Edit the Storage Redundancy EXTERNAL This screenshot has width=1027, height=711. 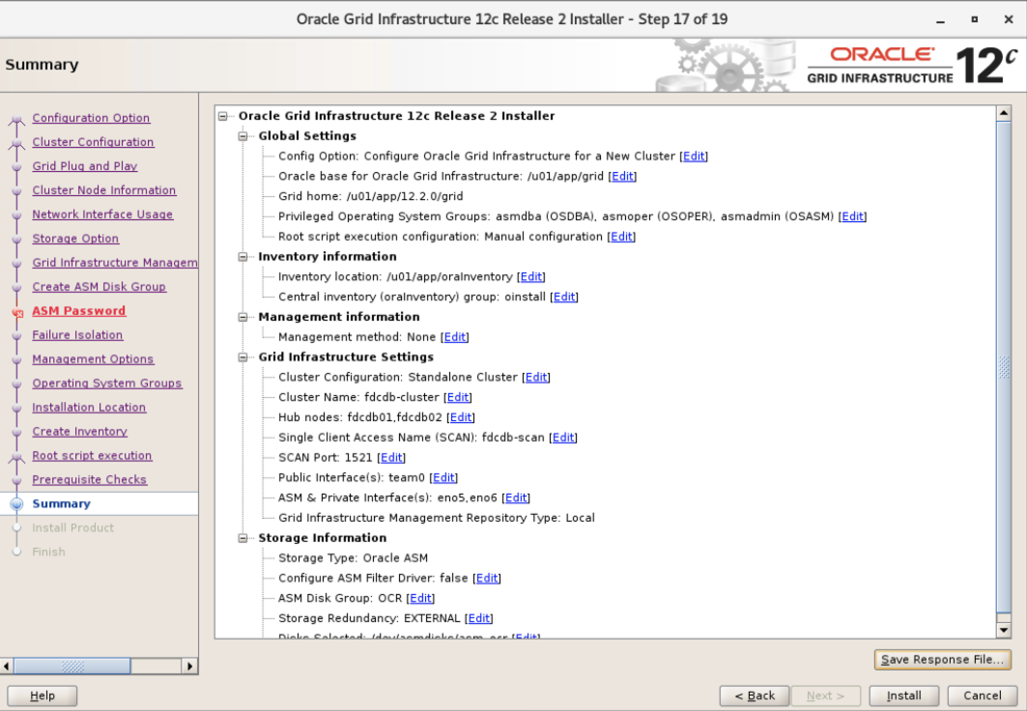[x=479, y=618]
